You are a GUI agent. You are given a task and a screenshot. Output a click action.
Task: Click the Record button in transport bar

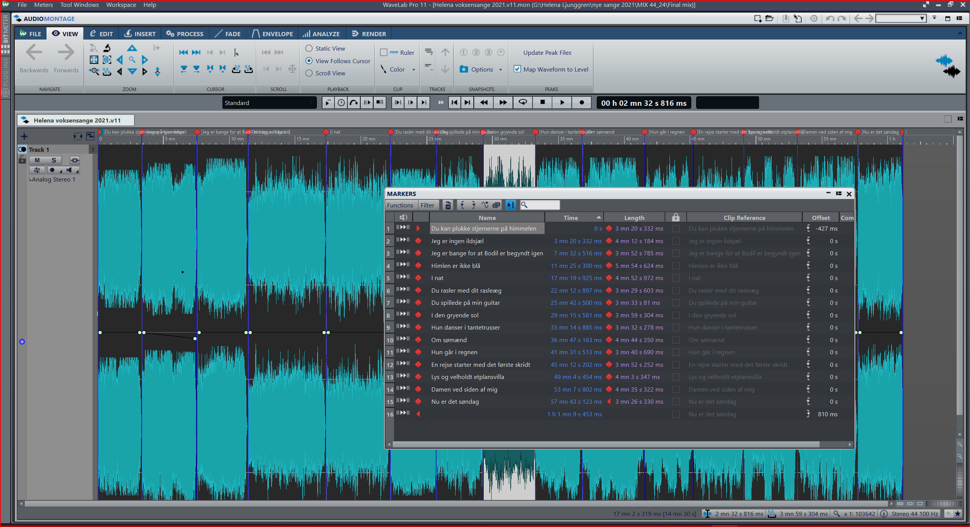click(x=582, y=102)
